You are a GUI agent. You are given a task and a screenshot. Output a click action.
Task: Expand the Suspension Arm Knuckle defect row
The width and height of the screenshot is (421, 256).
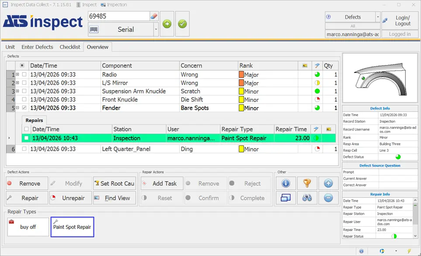[x=17, y=91]
